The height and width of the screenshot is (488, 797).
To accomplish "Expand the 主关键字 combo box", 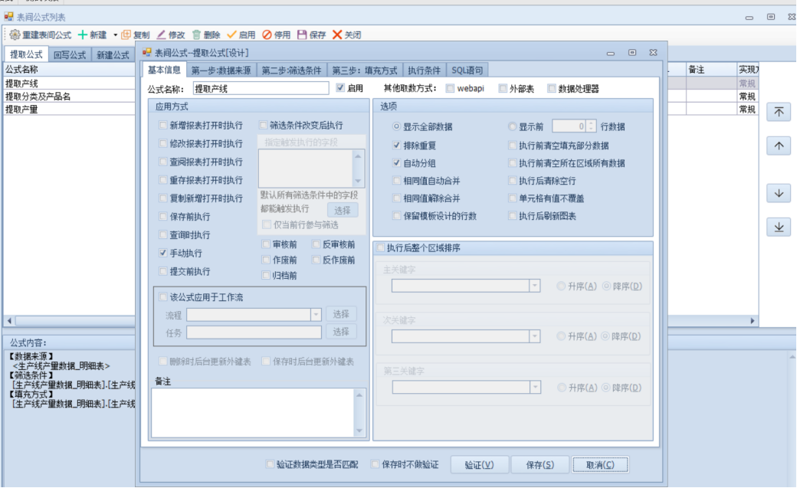I will click(535, 286).
